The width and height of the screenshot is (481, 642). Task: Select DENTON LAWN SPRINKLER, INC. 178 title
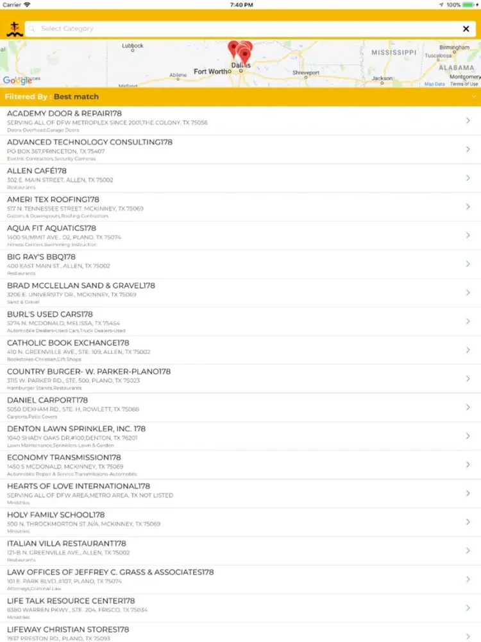point(76,429)
